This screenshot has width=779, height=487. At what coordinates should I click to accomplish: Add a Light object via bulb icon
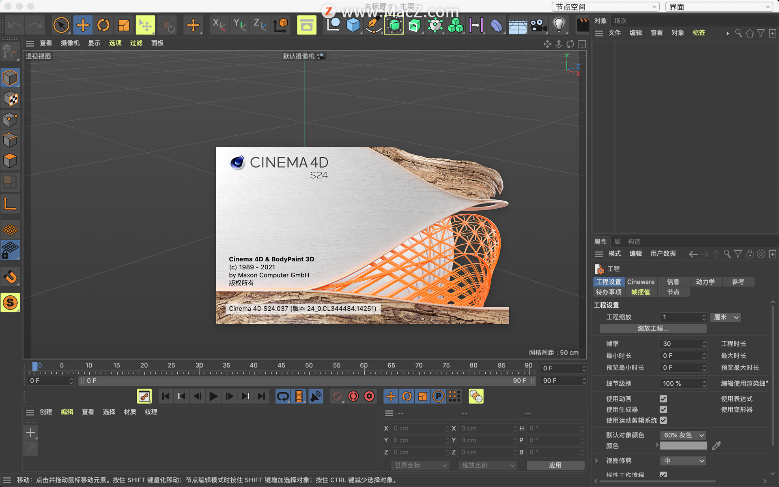coord(559,25)
